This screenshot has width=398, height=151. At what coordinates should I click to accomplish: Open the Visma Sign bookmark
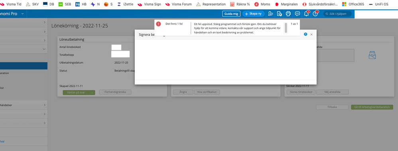pyautogui.click(x=149, y=4)
